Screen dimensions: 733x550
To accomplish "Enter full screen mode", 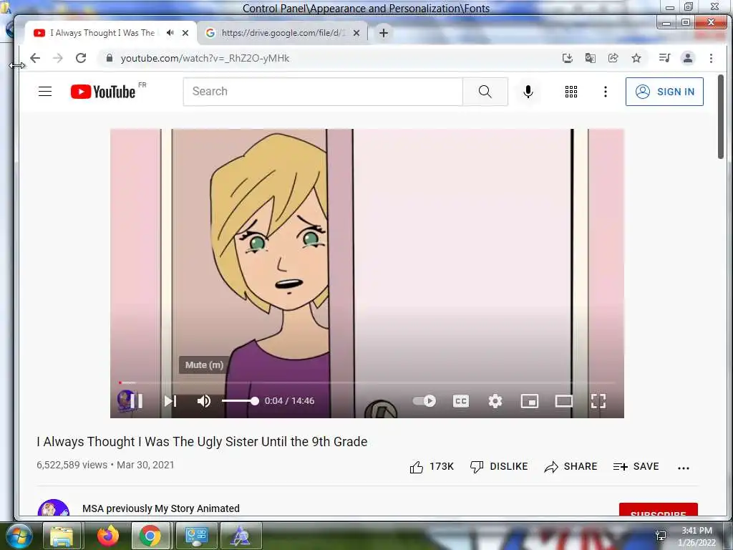I will coord(598,401).
